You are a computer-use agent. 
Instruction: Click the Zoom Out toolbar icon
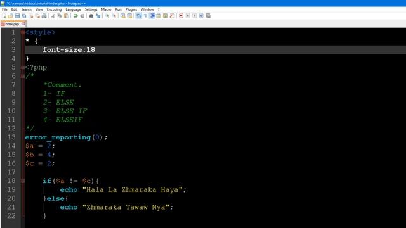[114, 16]
